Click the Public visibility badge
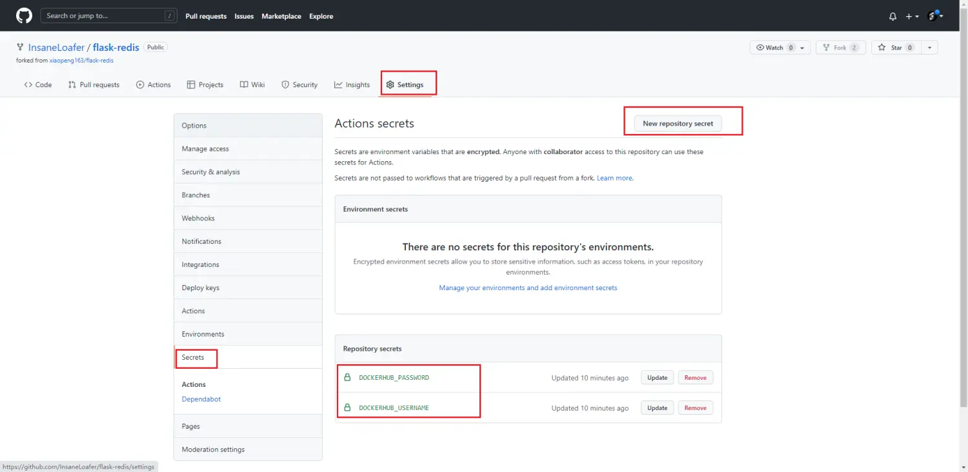 [x=156, y=48]
